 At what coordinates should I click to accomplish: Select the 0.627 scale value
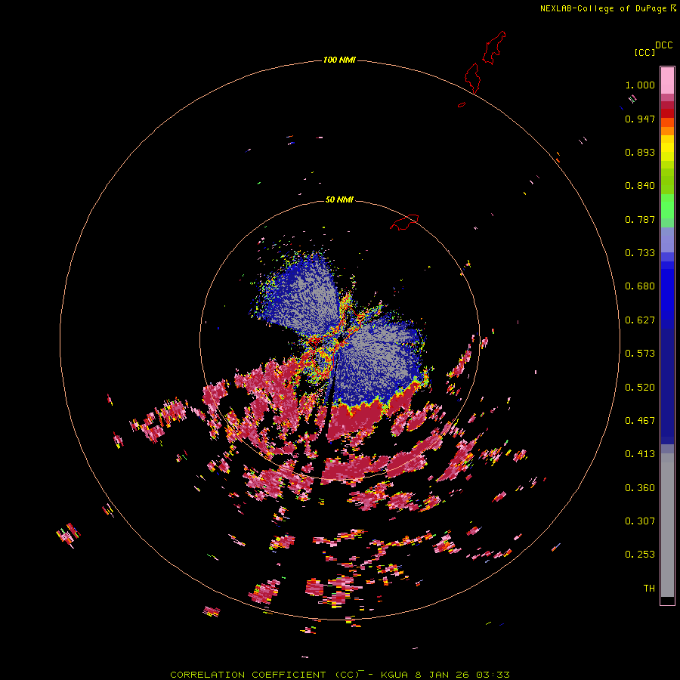tap(640, 320)
